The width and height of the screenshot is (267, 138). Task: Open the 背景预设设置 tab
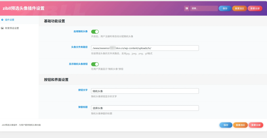point(19,28)
